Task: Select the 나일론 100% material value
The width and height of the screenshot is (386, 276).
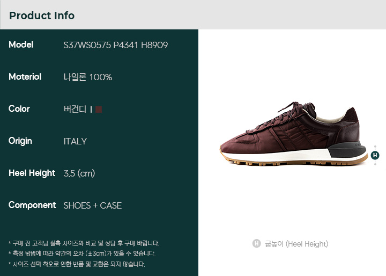Action: coord(88,77)
